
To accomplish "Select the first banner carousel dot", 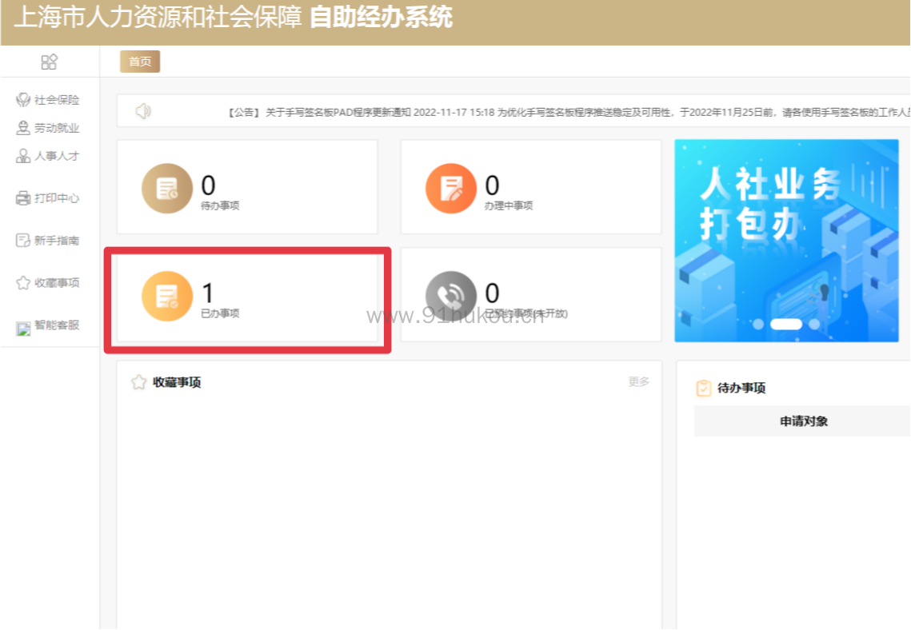I will coord(758,324).
